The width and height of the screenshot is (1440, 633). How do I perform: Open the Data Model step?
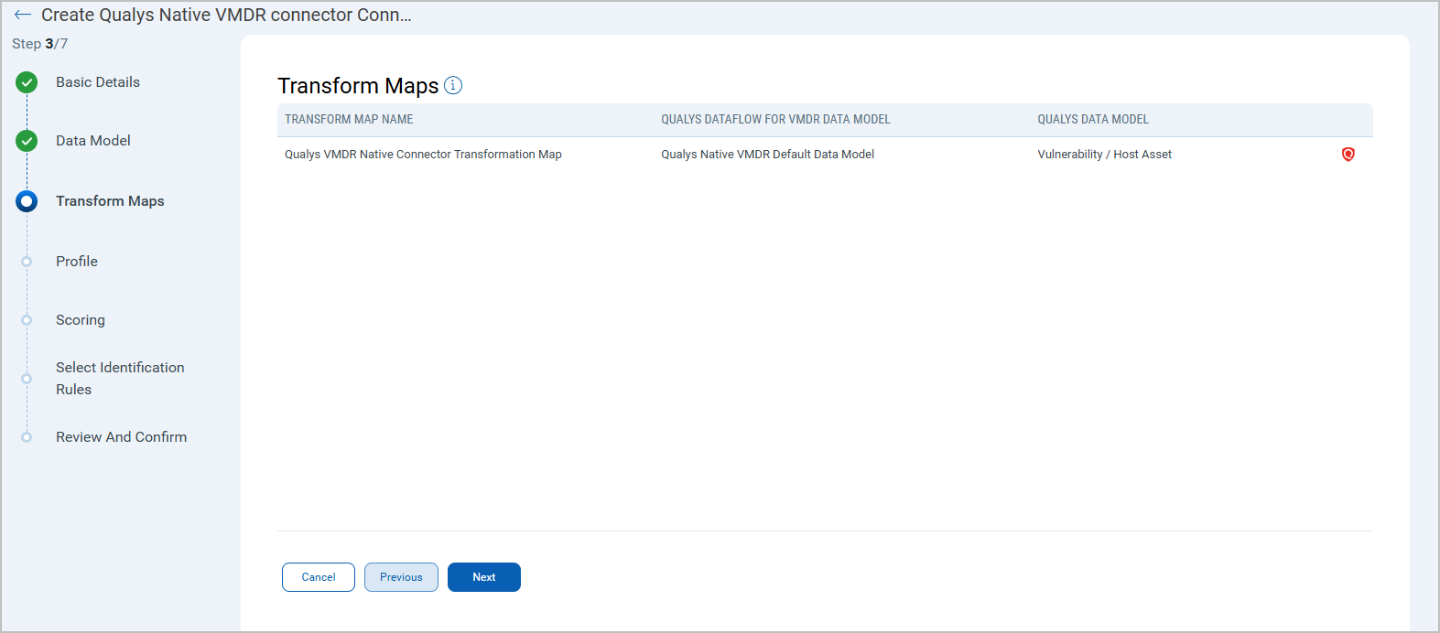[x=92, y=141]
